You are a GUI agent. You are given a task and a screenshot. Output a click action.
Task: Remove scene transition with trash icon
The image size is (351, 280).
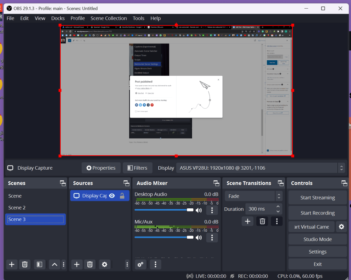point(262,221)
